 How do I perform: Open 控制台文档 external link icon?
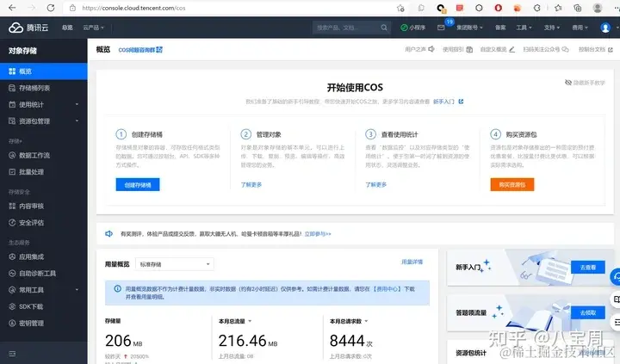point(611,50)
